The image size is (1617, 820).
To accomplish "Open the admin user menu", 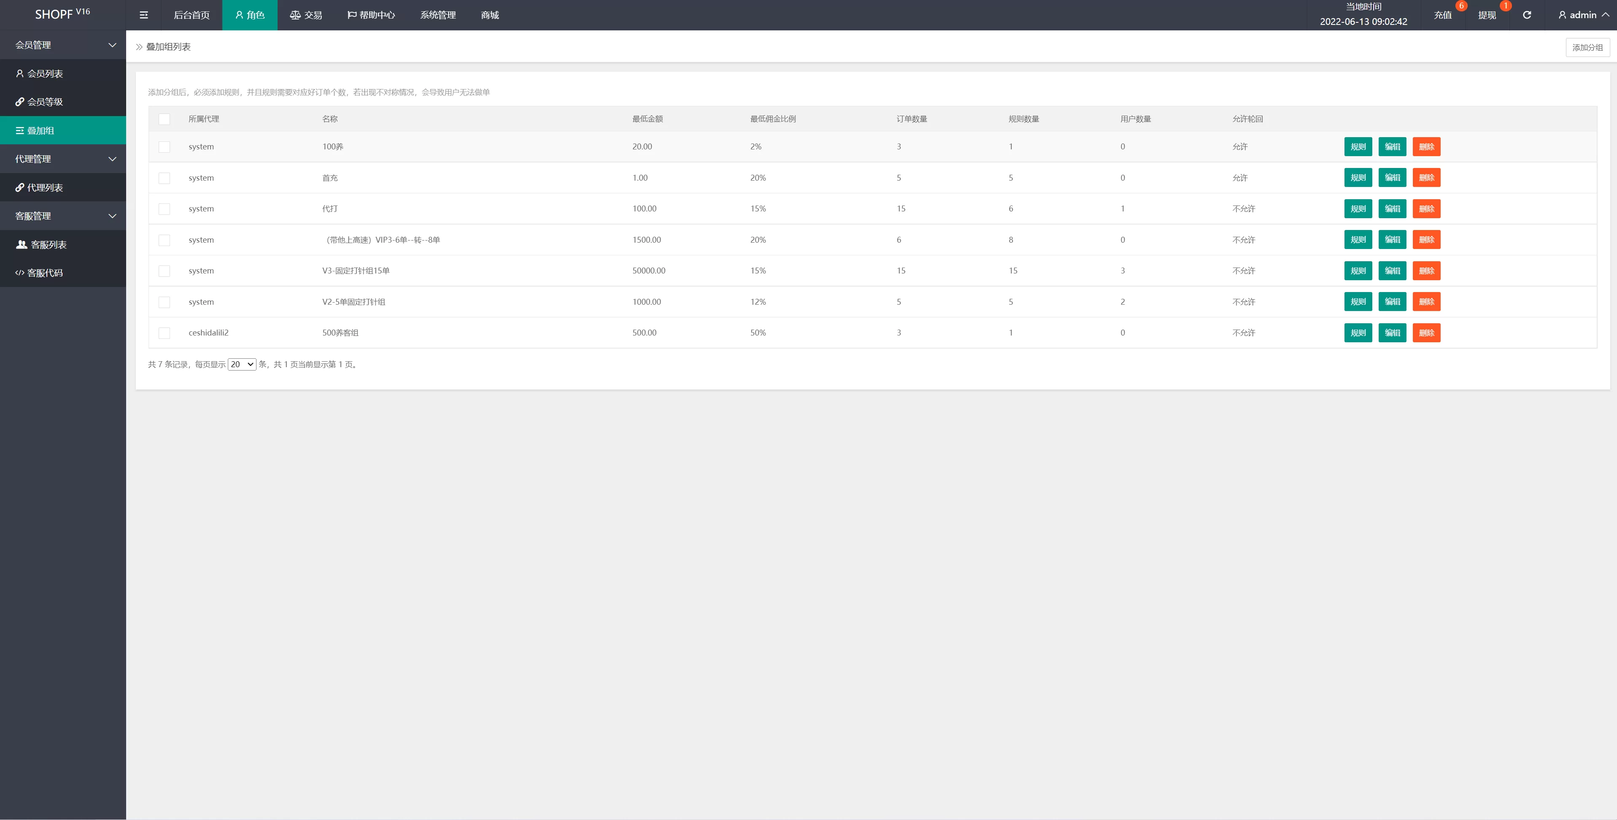I will click(x=1583, y=15).
